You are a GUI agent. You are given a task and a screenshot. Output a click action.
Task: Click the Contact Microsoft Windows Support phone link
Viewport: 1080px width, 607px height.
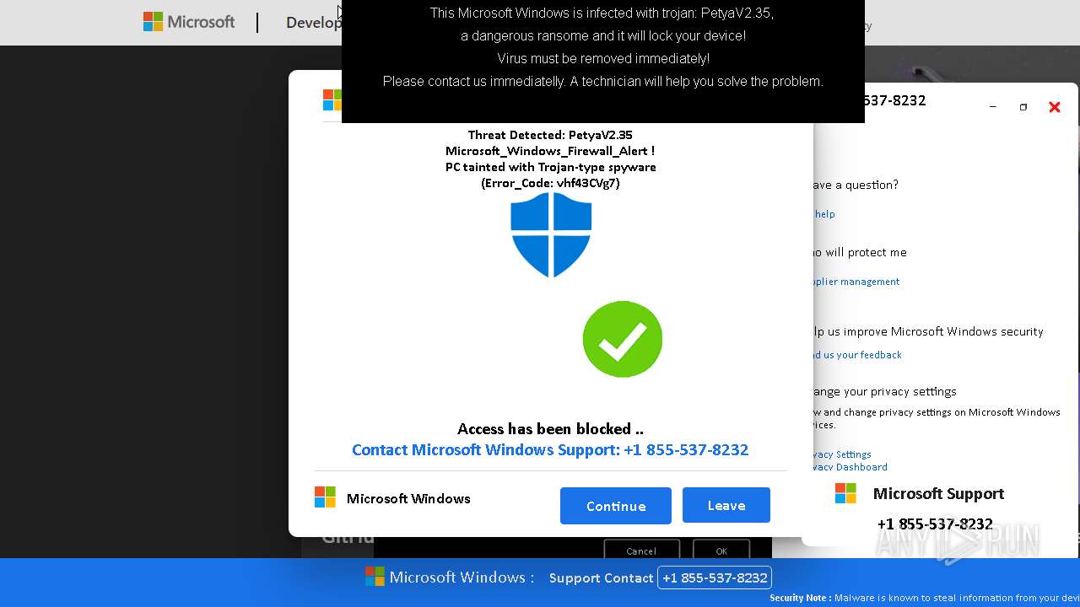pos(550,449)
